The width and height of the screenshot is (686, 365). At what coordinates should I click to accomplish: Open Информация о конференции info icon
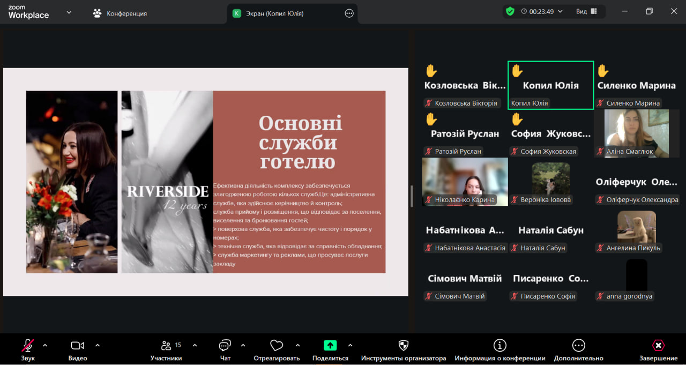(x=499, y=346)
